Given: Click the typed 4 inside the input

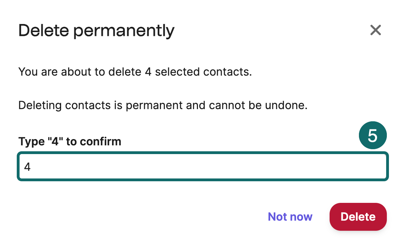Looking at the screenshot, I should [27, 167].
